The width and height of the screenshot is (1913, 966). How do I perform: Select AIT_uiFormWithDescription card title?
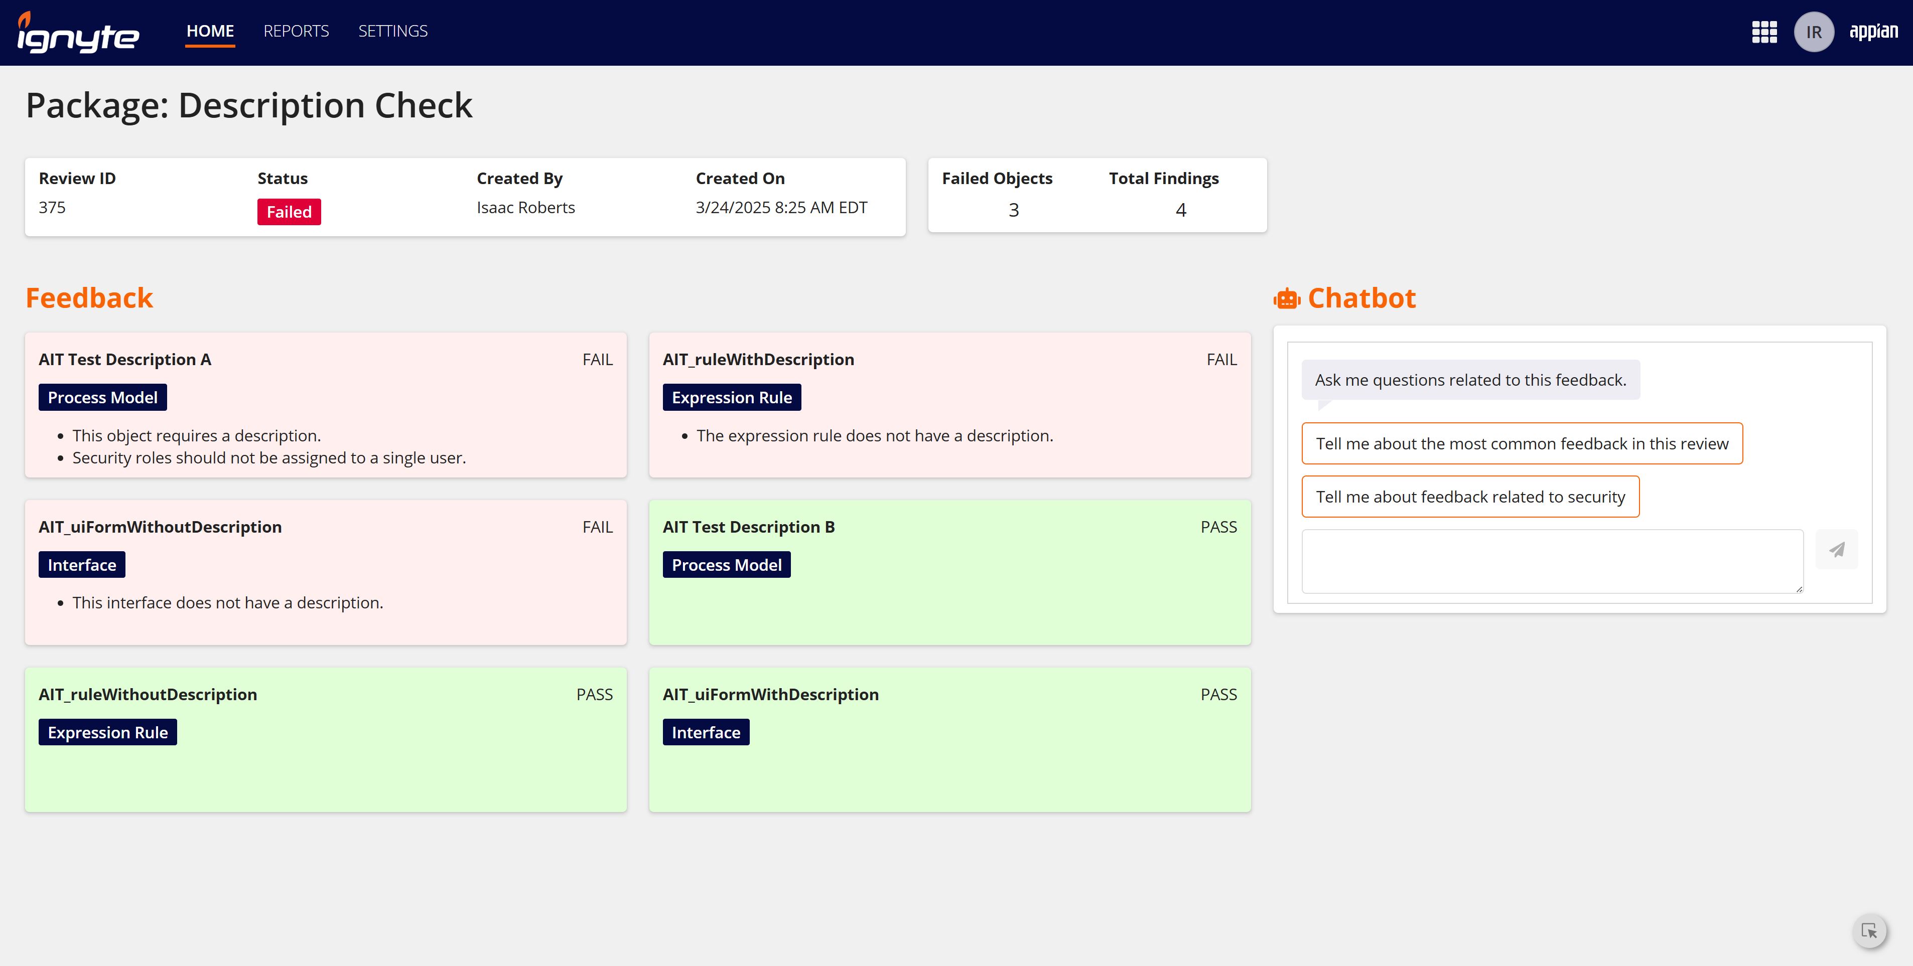click(x=771, y=695)
